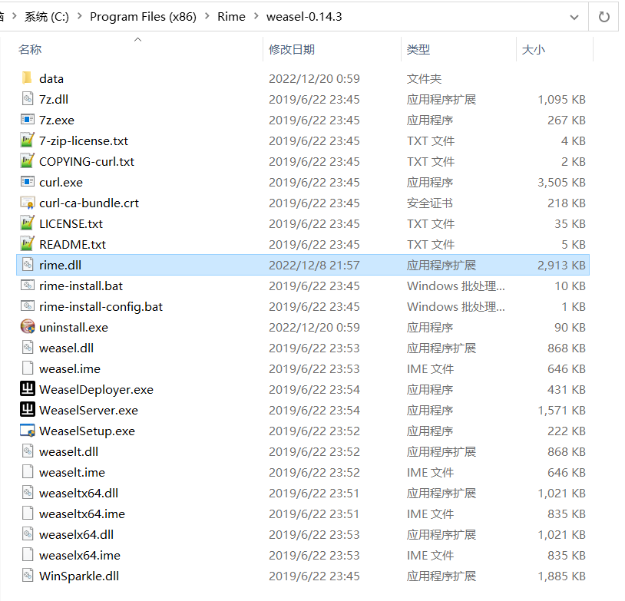Viewport: 625px width, 601px height.
Task: Go to Rime breadcrumb folder
Action: point(231,17)
